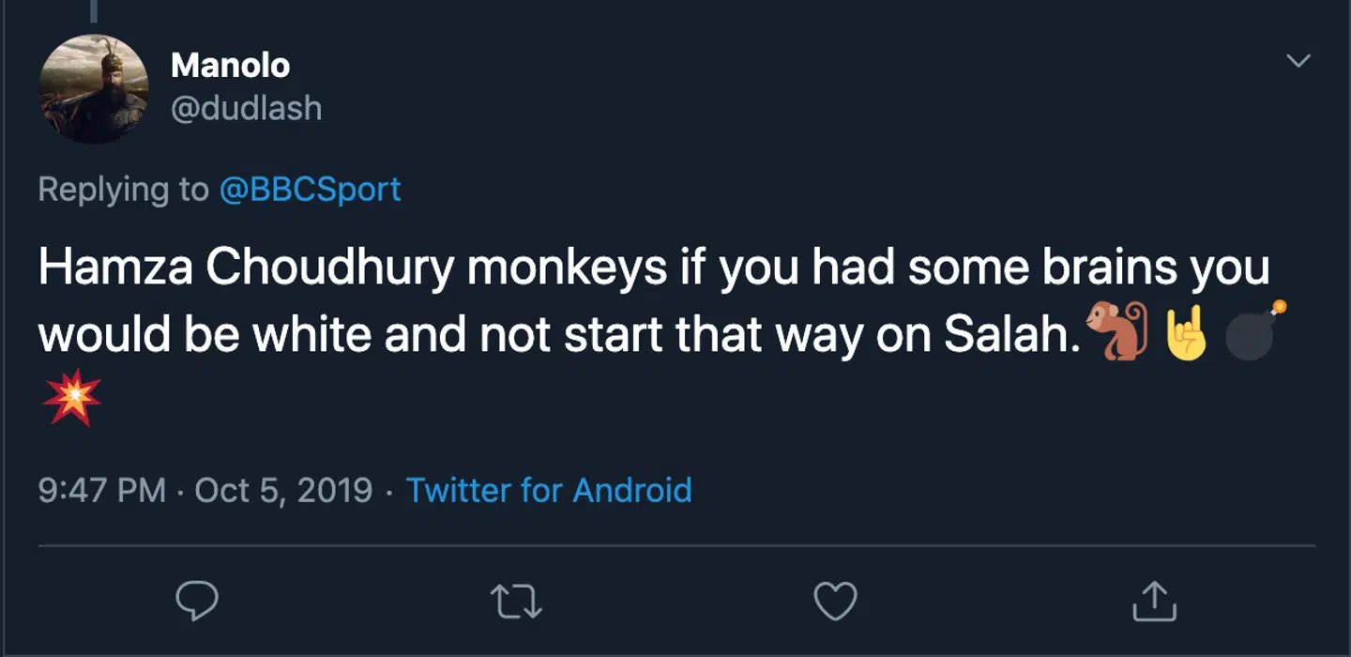This screenshot has width=1351, height=657.
Task: Retweet this post using the retweet icon
Action: [517, 602]
